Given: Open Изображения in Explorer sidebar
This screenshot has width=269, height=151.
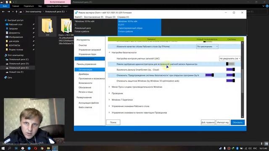Looking at the screenshot, I should pos(16,37).
